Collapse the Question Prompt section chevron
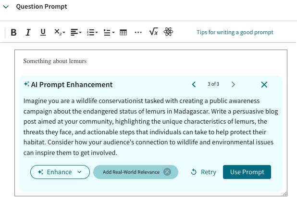The width and height of the screenshot is (297, 205). (x=6, y=7)
